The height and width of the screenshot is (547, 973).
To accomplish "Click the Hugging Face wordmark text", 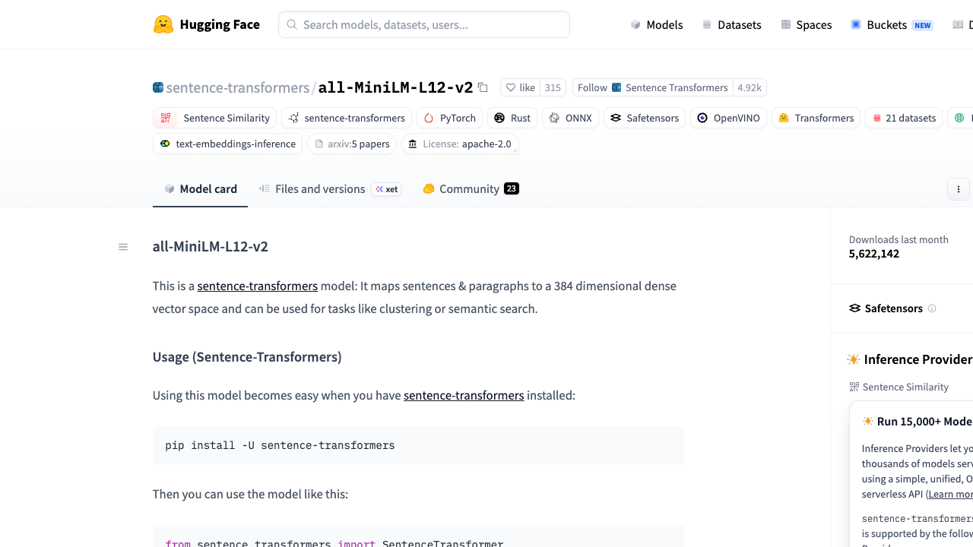I will click(x=220, y=24).
